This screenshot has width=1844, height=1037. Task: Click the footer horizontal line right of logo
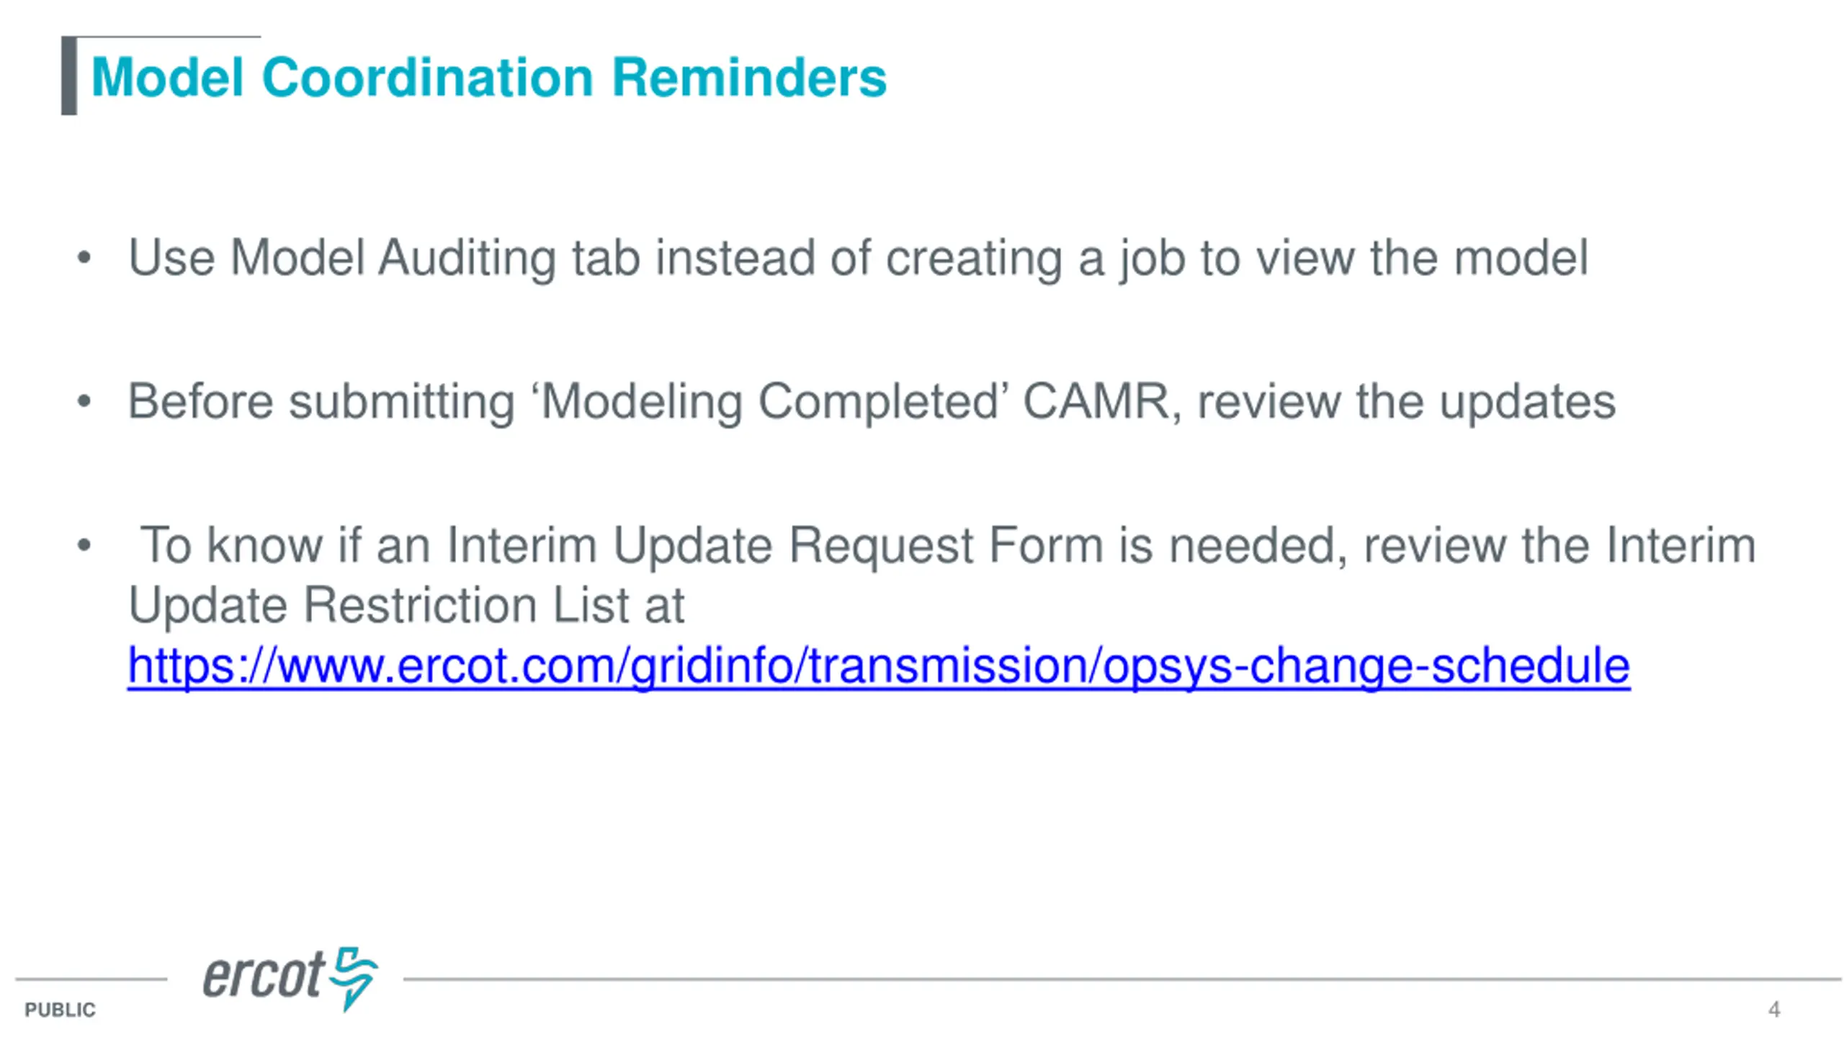[1122, 979]
